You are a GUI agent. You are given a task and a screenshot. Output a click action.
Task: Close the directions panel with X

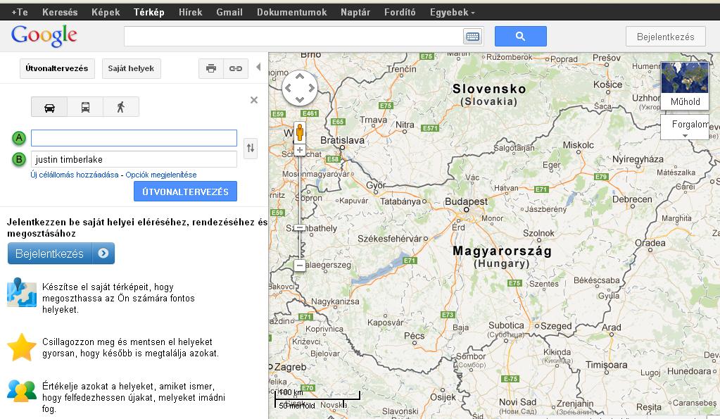254,100
